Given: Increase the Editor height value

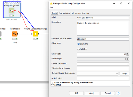Looking at the screenshot, I should click(128, 58).
